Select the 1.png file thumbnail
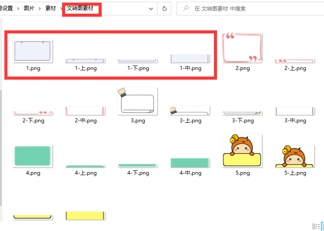 tap(33, 51)
